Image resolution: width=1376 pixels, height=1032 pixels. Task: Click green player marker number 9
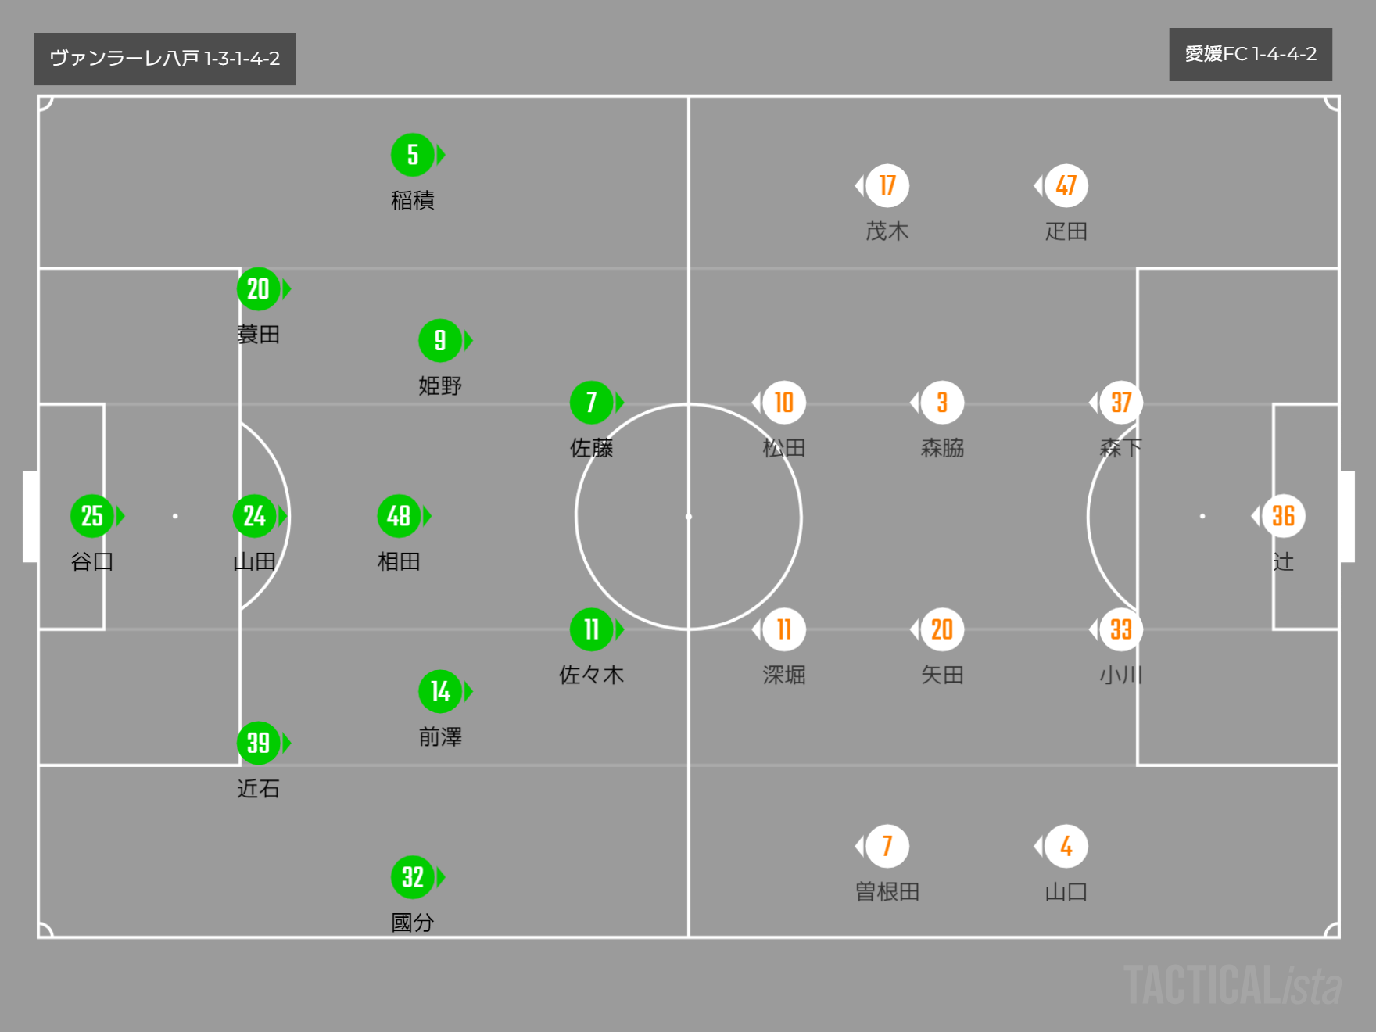[440, 340]
